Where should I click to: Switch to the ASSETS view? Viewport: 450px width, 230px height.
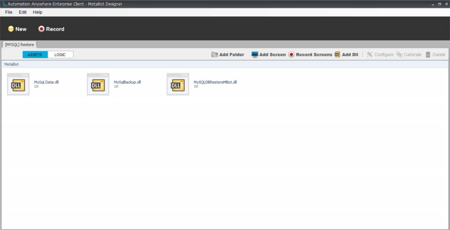(35, 54)
